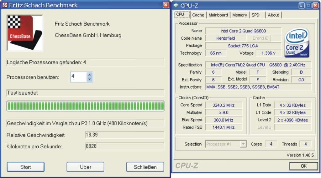Image resolution: width=321 pixels, height=178 pixels.
Task: Start the Fritz benchmark
Action: pyautogui.click(x=26, y=167)
